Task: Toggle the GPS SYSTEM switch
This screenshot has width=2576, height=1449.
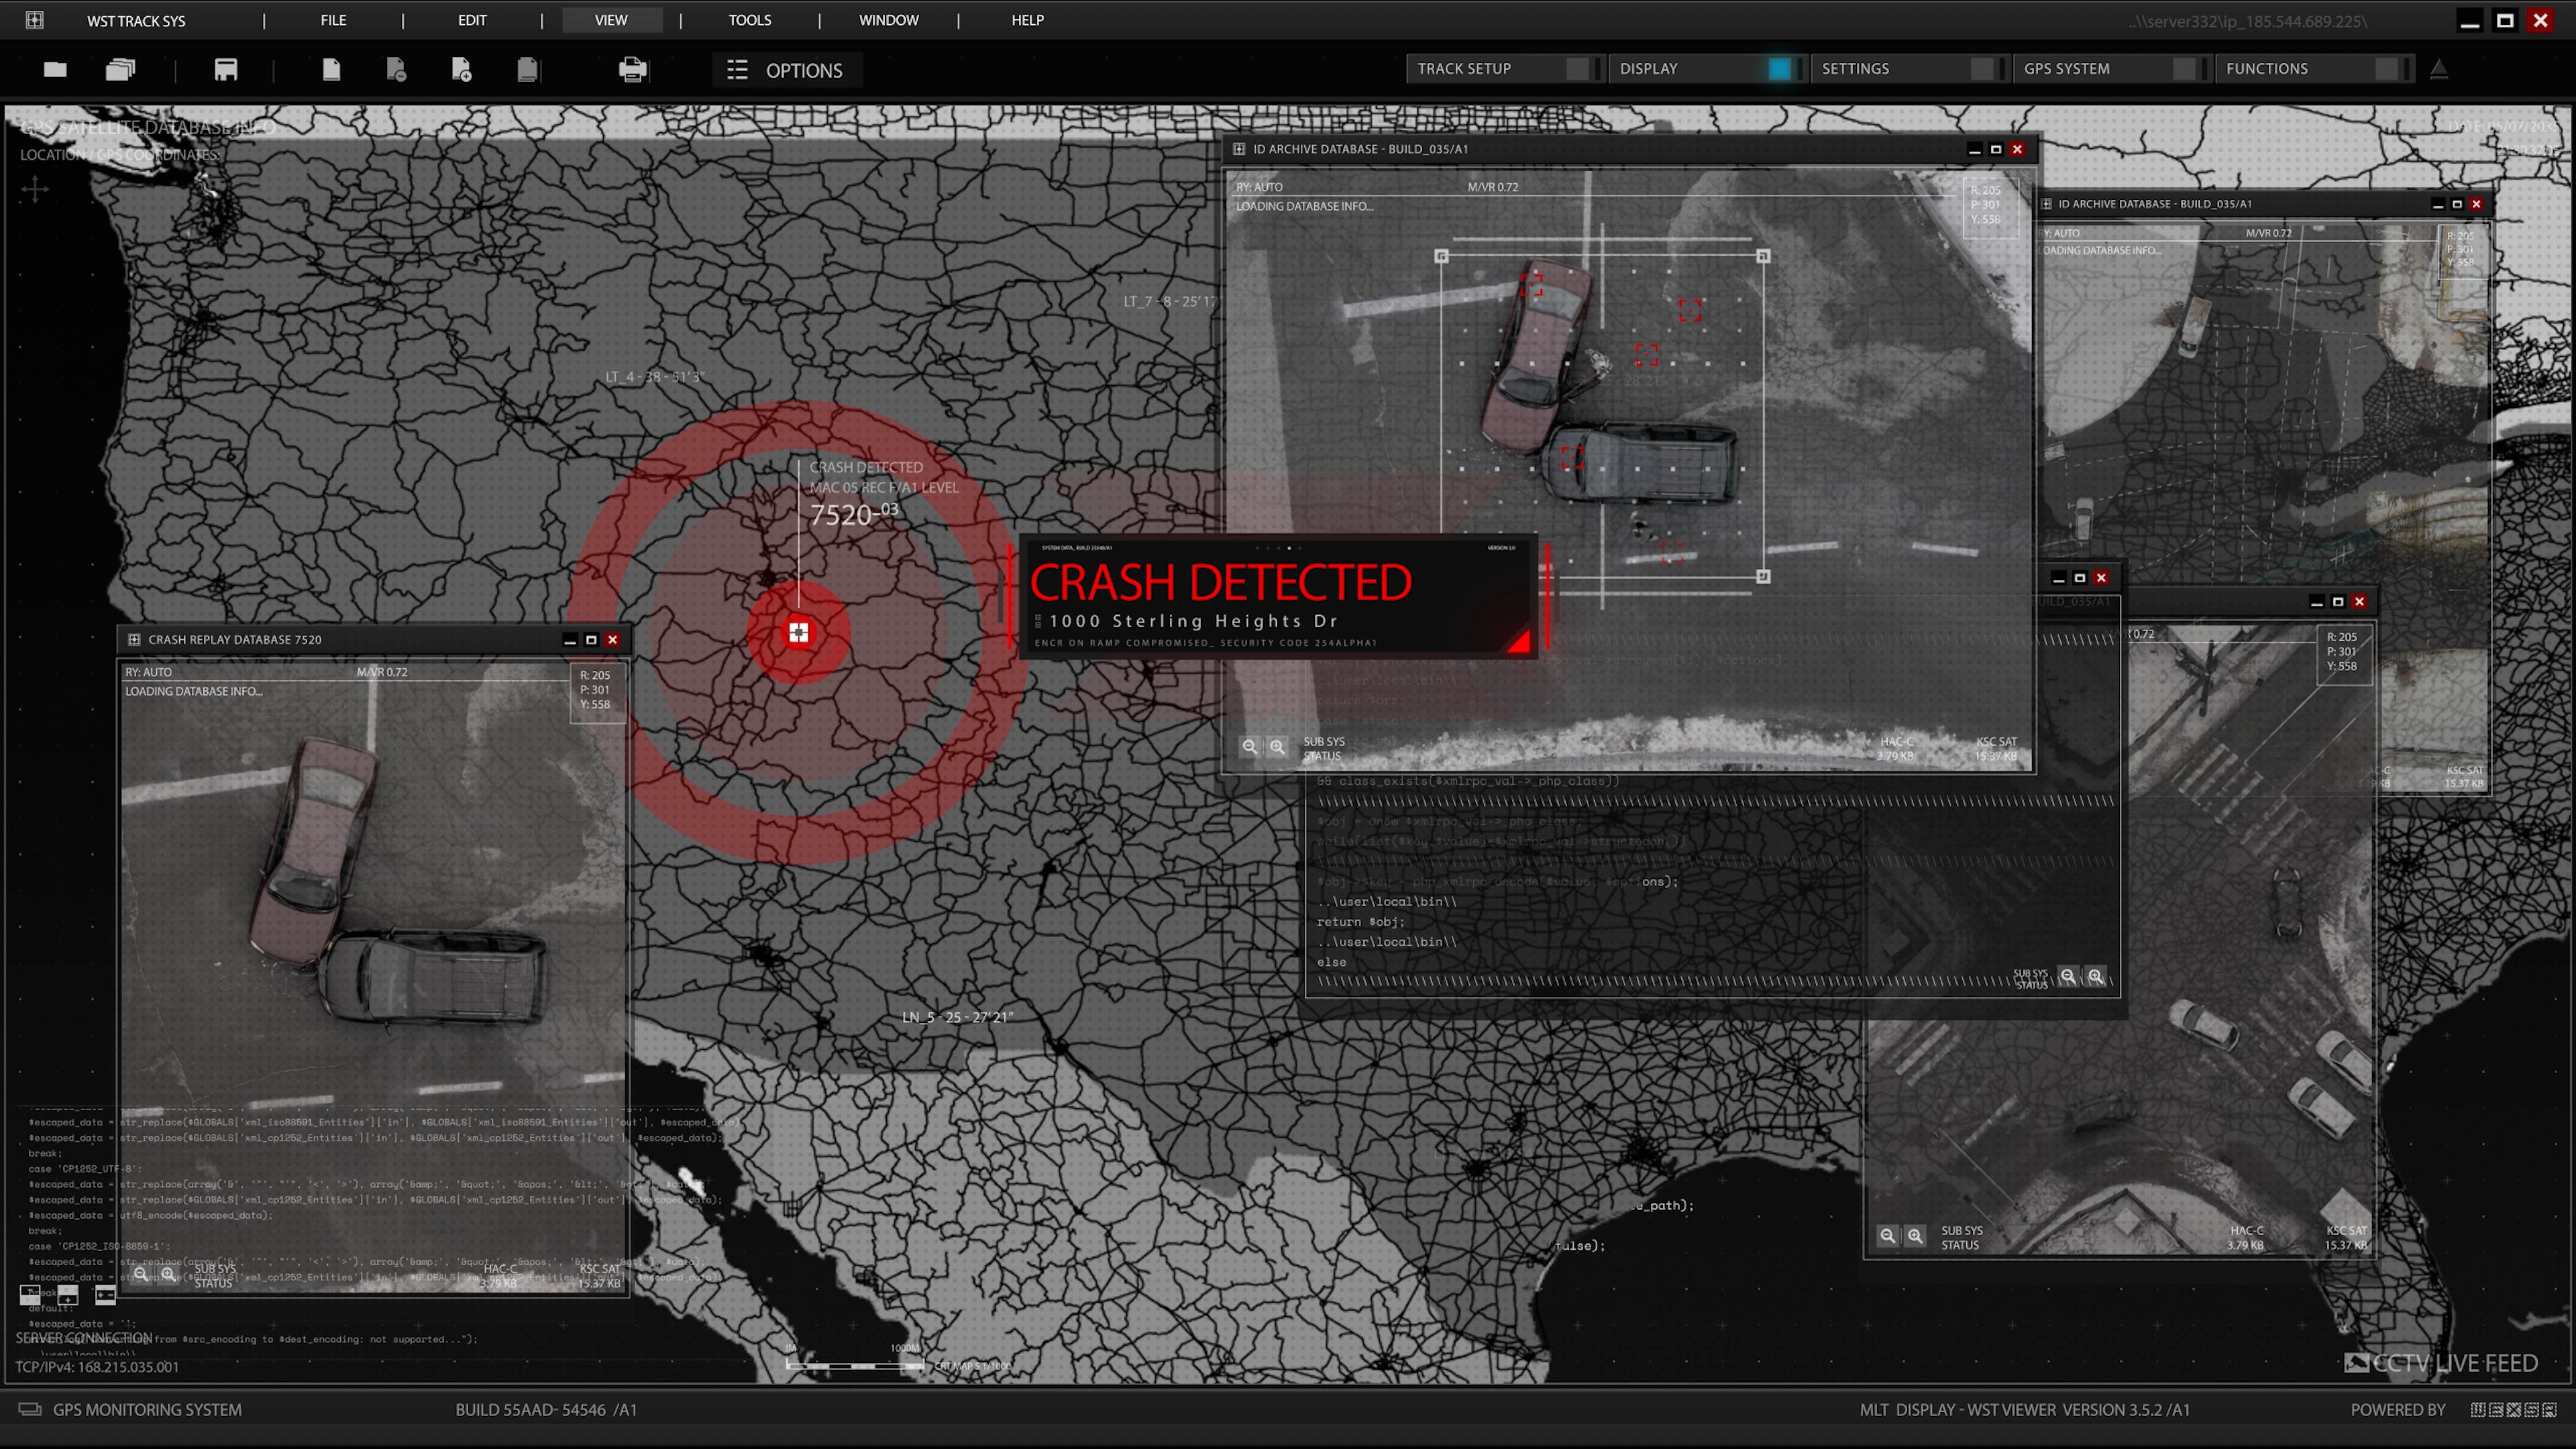Action: click(2184, 68)
